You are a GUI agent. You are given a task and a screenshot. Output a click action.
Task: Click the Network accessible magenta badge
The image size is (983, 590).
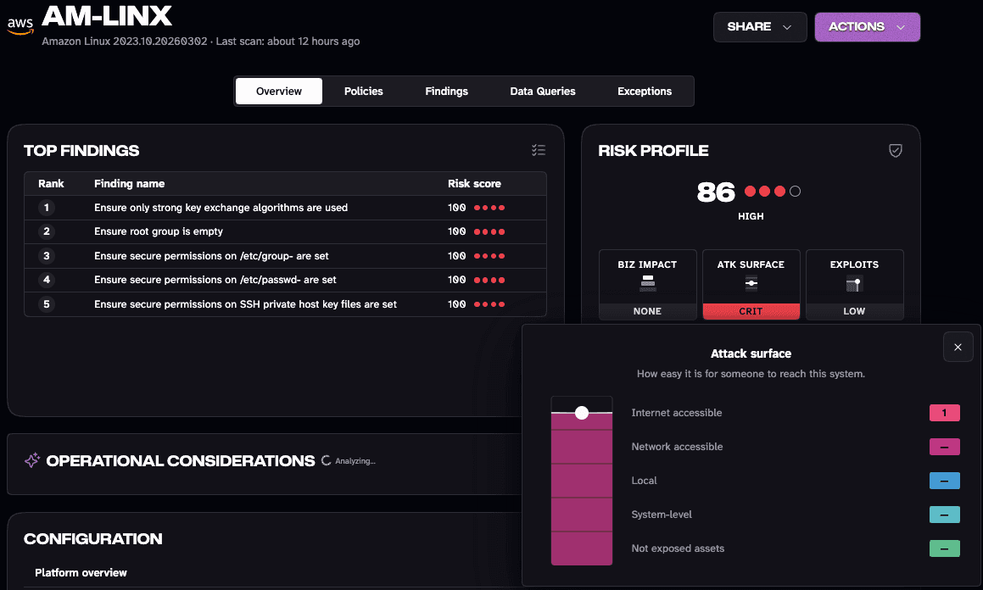tap(944, 447)
